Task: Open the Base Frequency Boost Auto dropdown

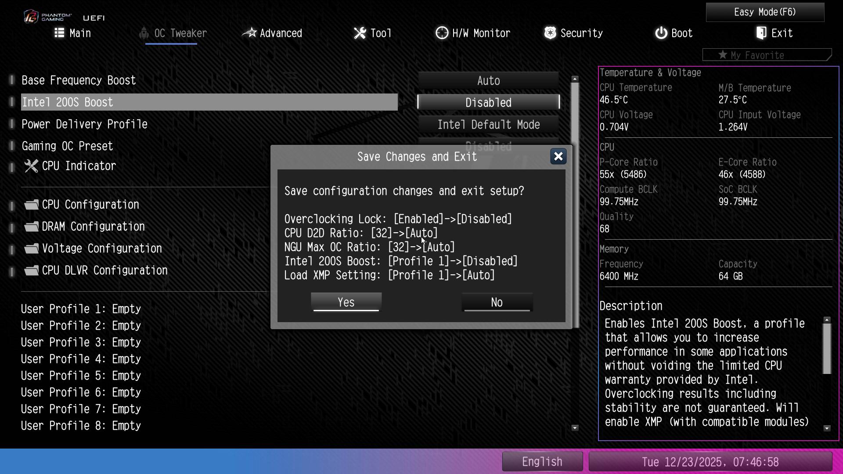Action: click(x=488, y=81)
